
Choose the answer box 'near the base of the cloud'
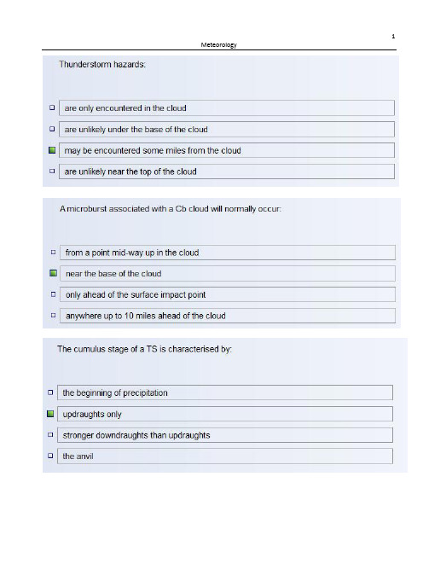[228, 273]
